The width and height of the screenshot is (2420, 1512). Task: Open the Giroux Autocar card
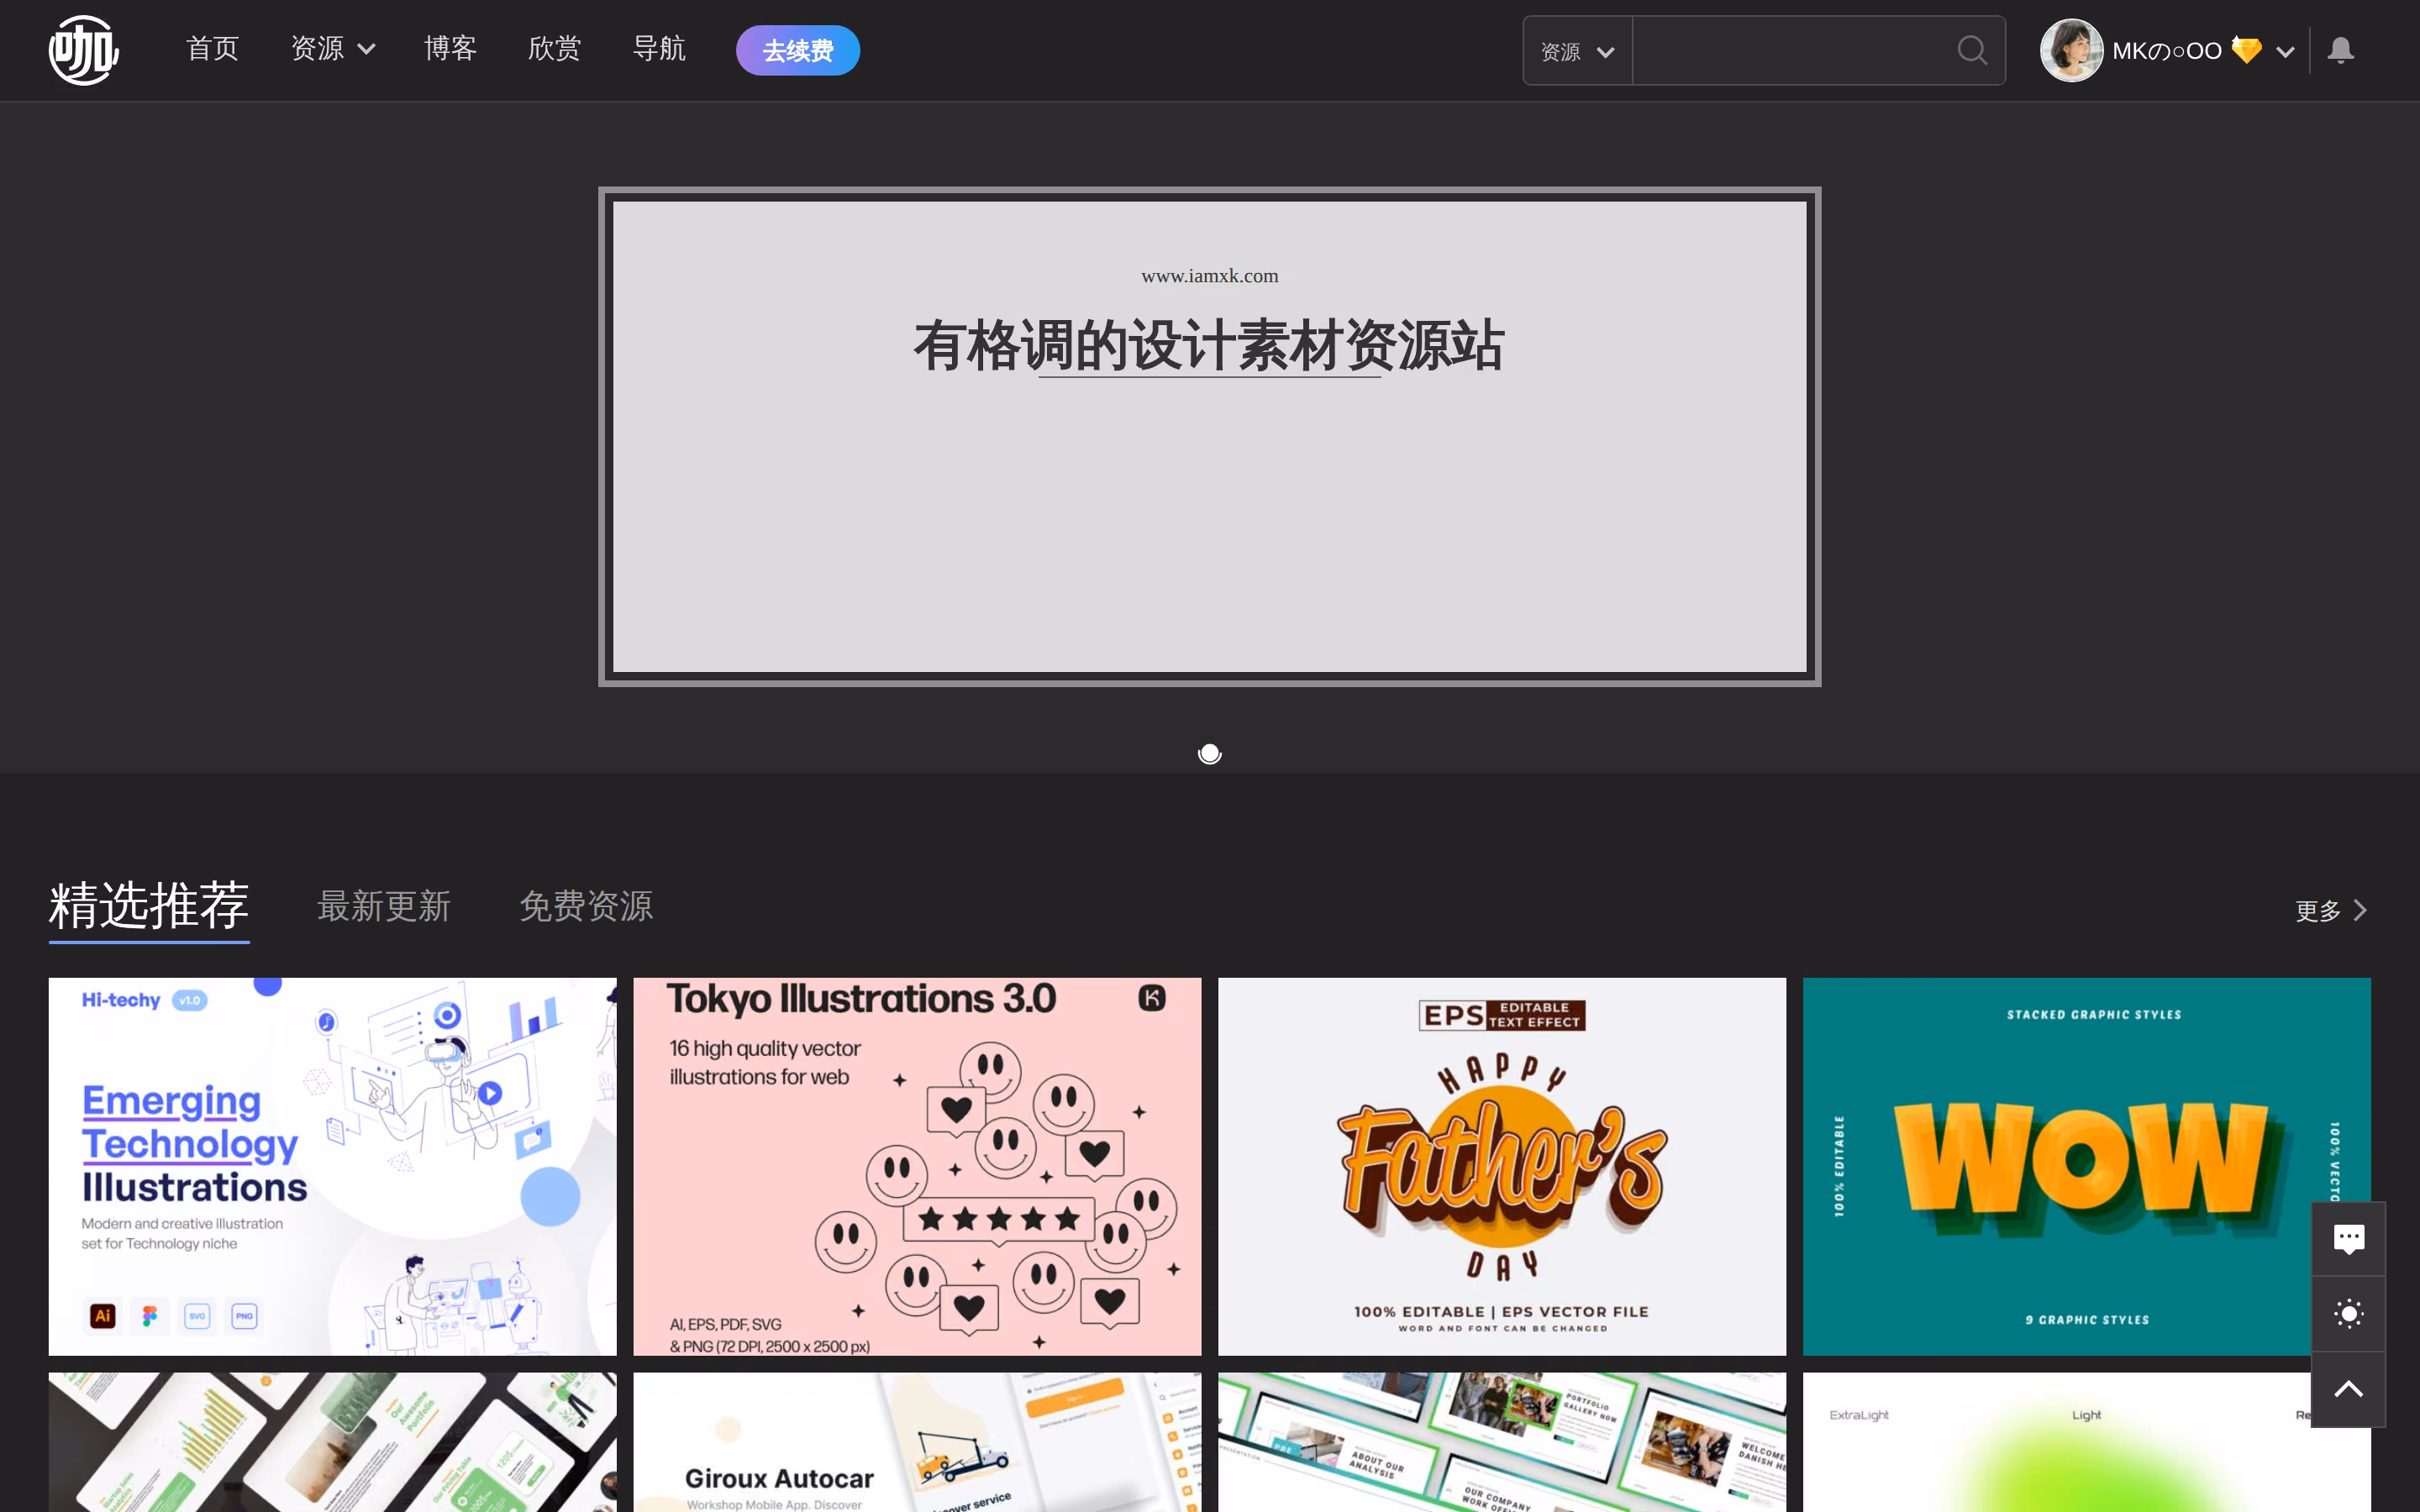(917, 1442)
